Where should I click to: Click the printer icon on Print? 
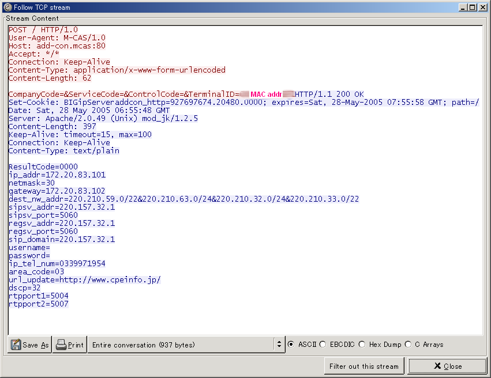click(61, 345)
